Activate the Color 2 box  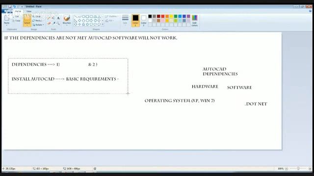tap(144, 21)
